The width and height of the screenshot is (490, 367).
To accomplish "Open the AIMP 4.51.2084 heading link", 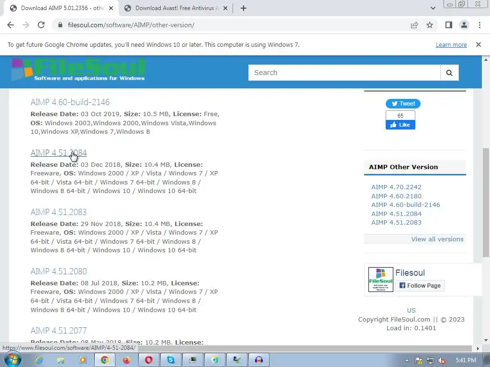I will coord(58,152).
